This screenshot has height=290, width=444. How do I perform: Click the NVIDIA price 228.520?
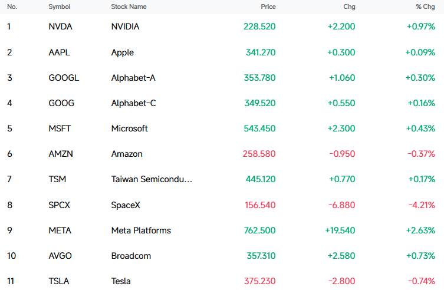[259, 27]
